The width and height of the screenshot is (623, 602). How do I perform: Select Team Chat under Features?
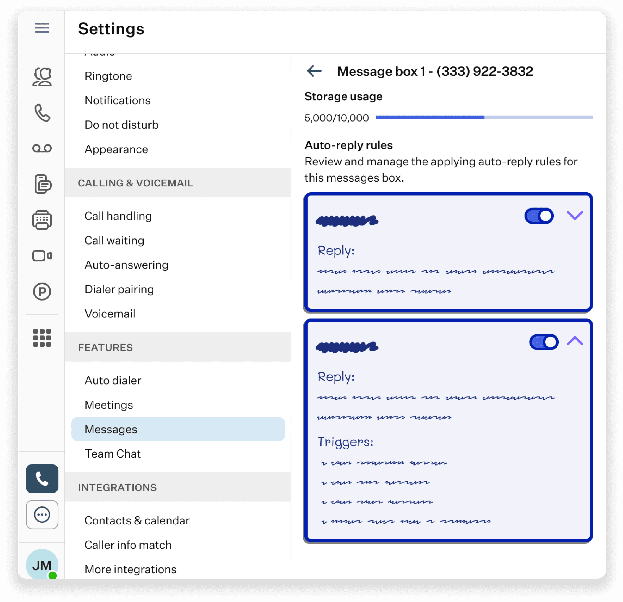pyautogui.click(x=113, y=454)
